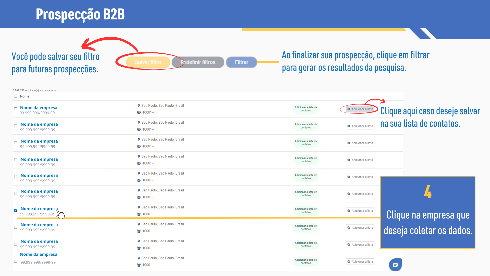
Task: Click employees people icon in second result row
Action: tap(139, 130)
